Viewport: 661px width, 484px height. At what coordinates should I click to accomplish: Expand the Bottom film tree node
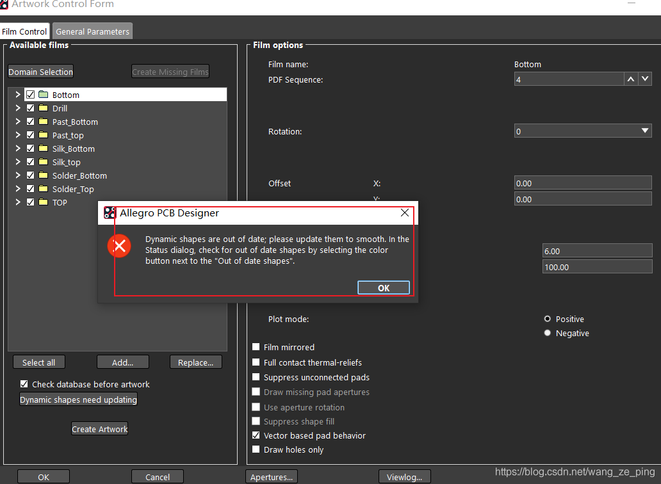[x=18, y=94]
